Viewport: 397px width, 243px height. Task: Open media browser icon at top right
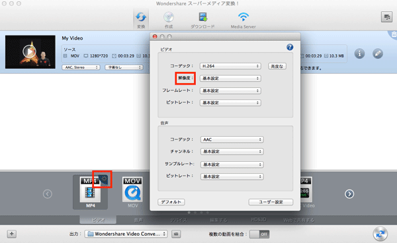click(x=386, y=17)
